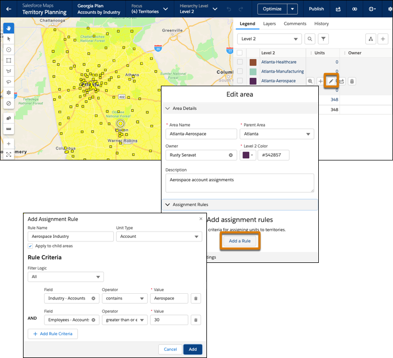Choose the polygon selection tool
Viewport: 393px width, 358px height.
[9, 71]
